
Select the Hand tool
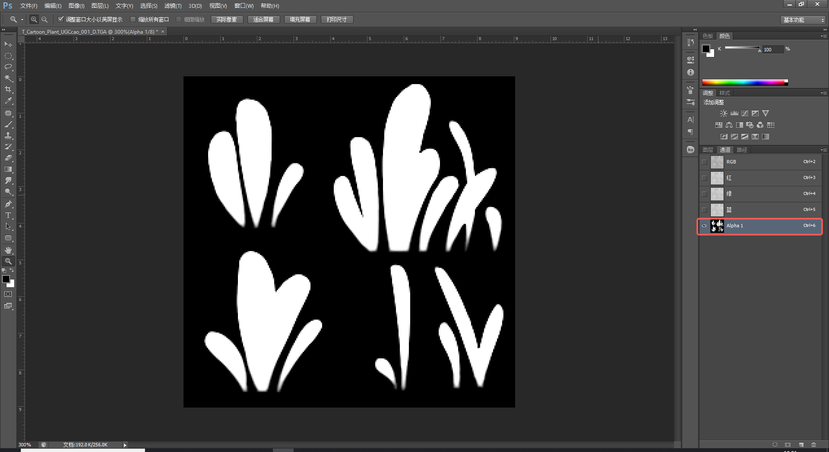(8, 250)
